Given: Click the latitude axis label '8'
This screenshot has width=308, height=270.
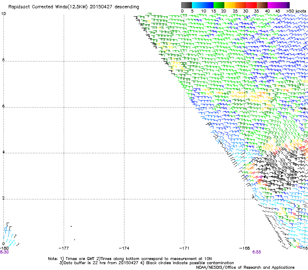Looking at the screenshot, I should [3, 60].
